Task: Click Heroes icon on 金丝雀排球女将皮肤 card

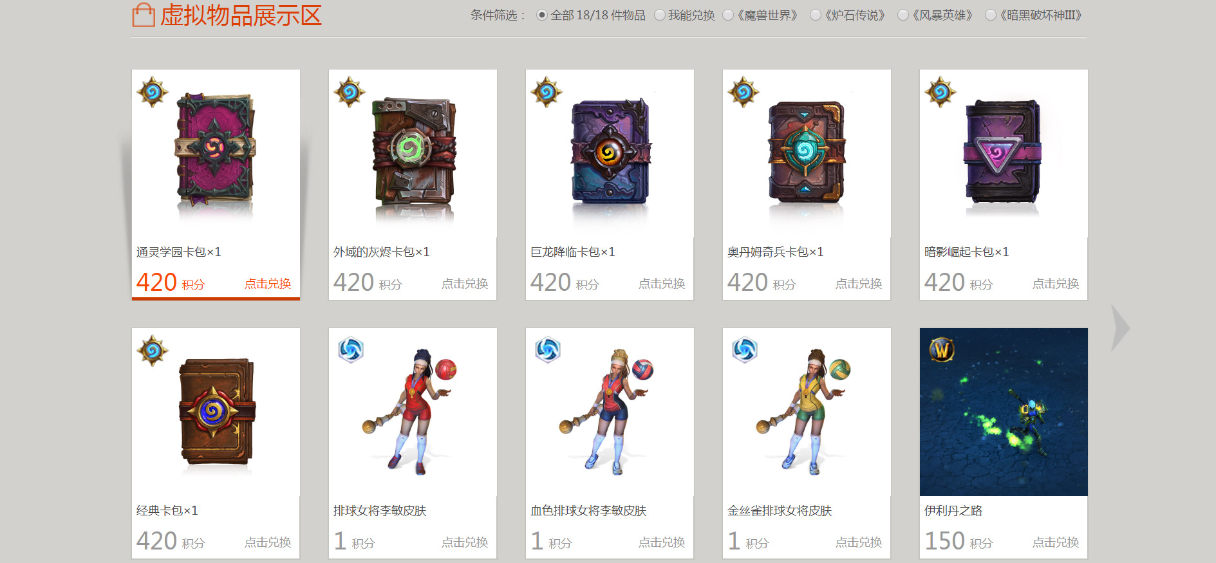Action: pos(745,350)
